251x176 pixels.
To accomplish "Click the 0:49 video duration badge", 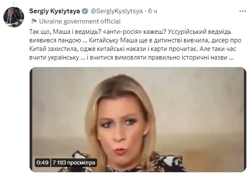I will [x=43, y=163].
